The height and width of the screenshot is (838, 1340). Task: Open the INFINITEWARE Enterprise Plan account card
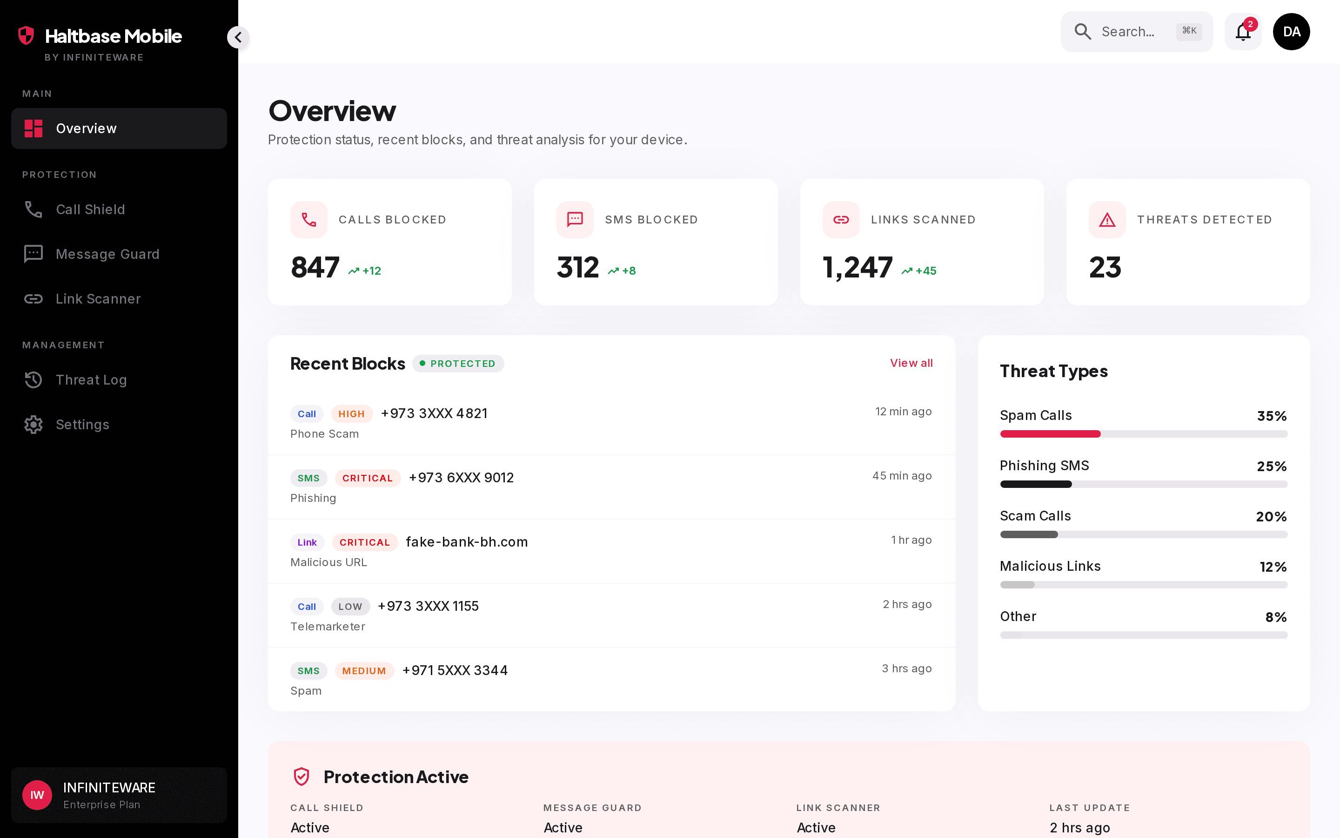[119, 795]
